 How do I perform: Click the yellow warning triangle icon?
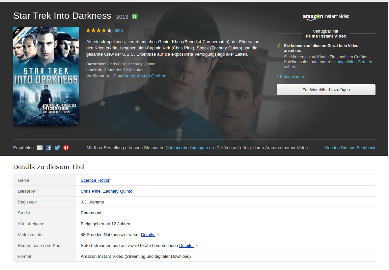coord(279,46)
